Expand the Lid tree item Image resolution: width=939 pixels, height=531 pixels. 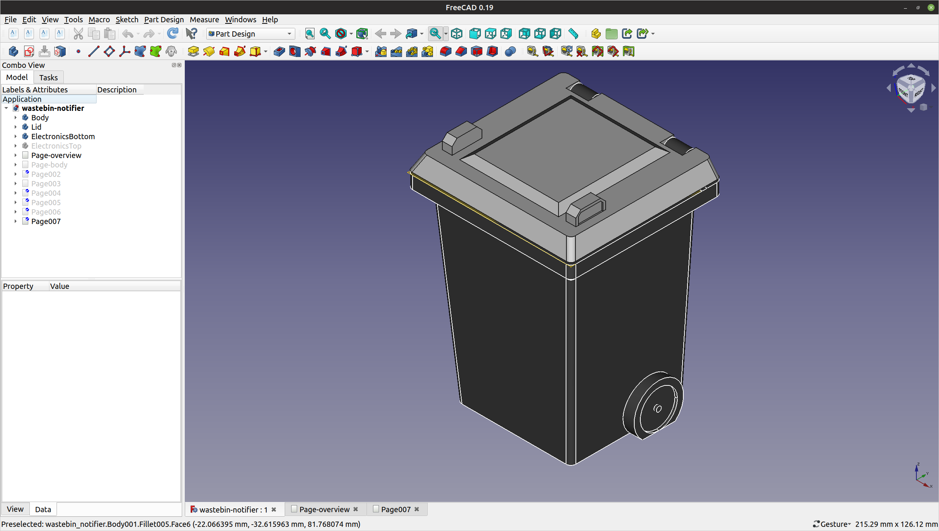(x=15, y=127)
